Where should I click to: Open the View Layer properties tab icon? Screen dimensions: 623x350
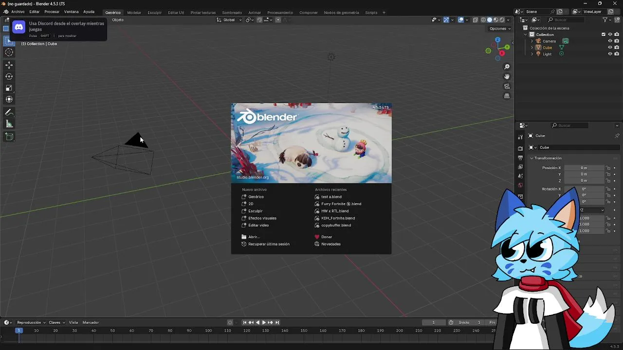click(520, 167)
